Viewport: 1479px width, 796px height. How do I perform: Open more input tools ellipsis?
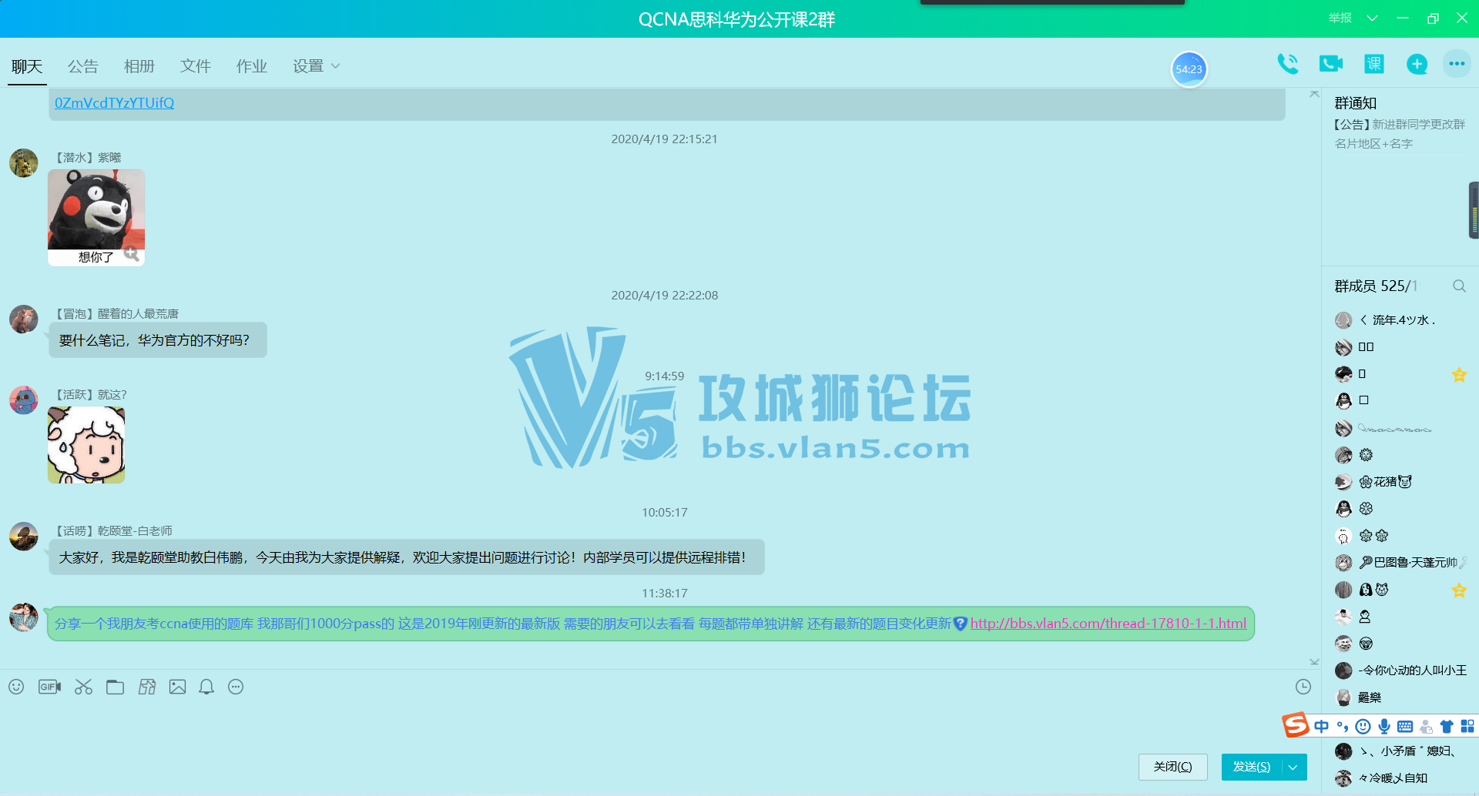(x=236, y=687)
